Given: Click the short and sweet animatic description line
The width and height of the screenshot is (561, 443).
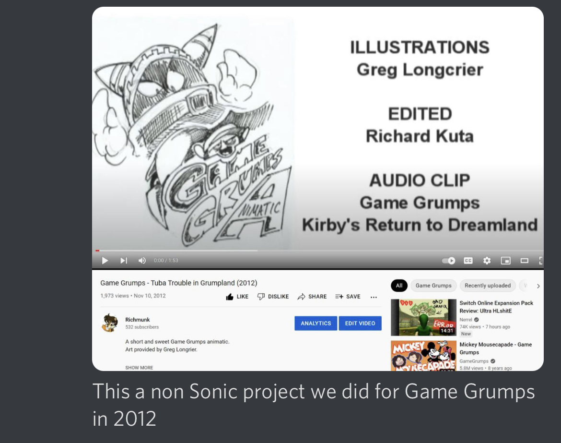Looking at the screenshot, I should 177,342.
